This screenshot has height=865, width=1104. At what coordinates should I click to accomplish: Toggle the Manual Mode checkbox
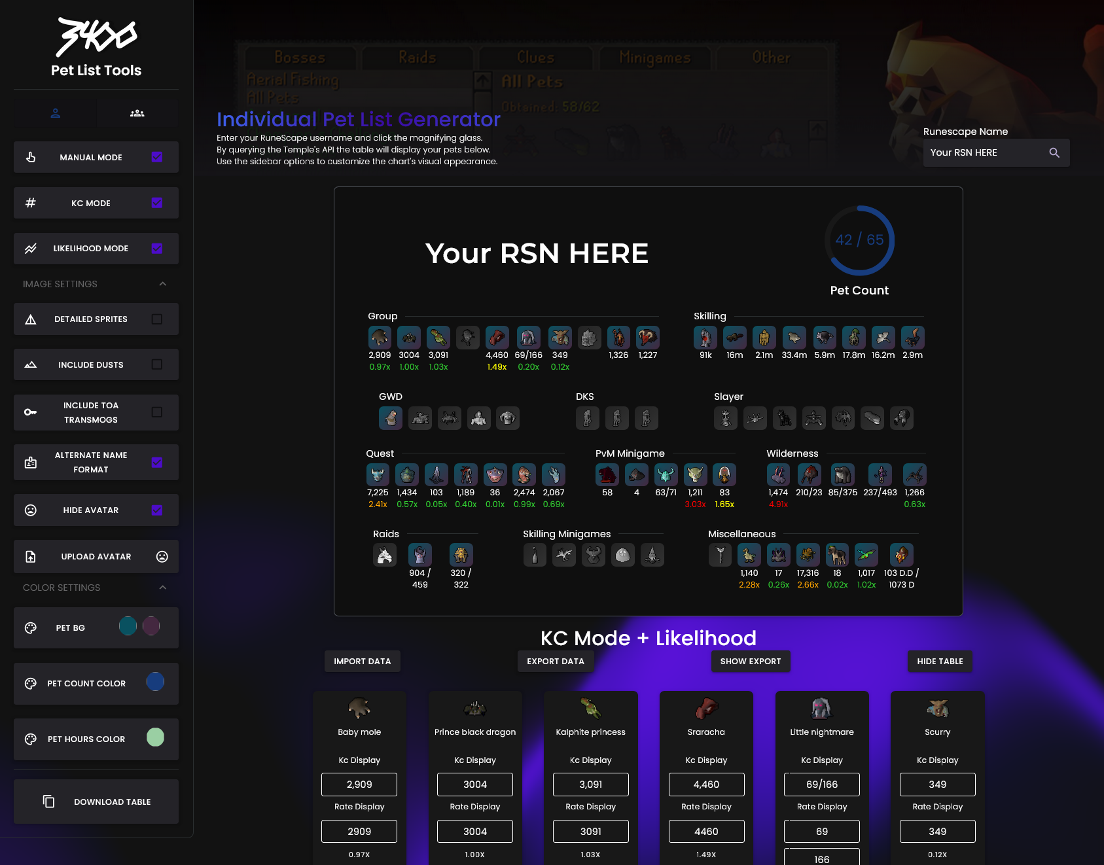click(x=157, y=157)
